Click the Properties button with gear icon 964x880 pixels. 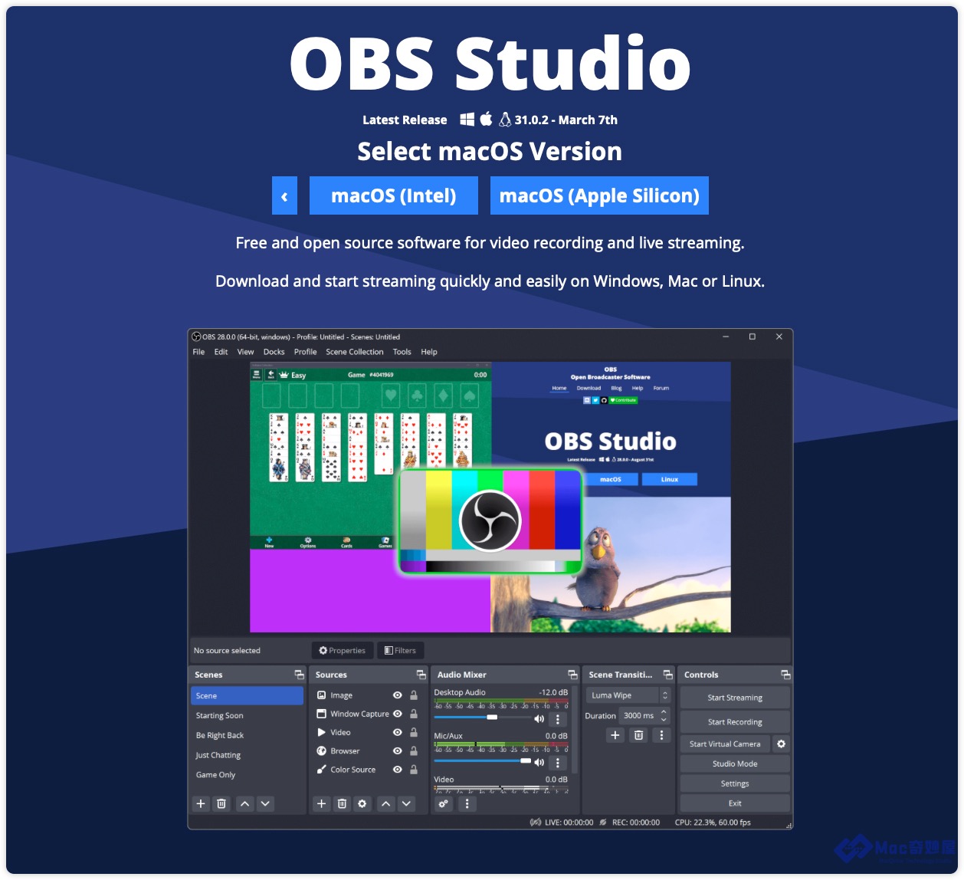pos(343,651)
